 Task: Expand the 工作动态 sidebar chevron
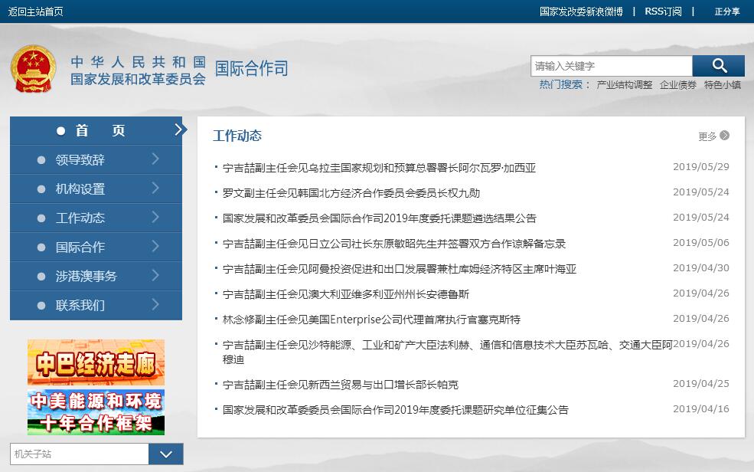[x=155, y=218]
